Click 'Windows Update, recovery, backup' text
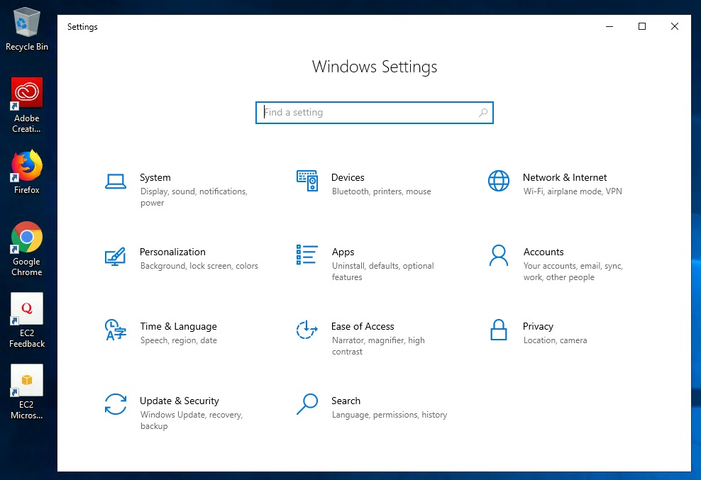Image resolution: width=701 pixels, height=480 pixels. (192, 420)
